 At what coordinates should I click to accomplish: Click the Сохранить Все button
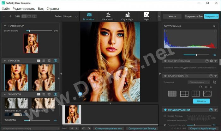[x=194, y=16]
